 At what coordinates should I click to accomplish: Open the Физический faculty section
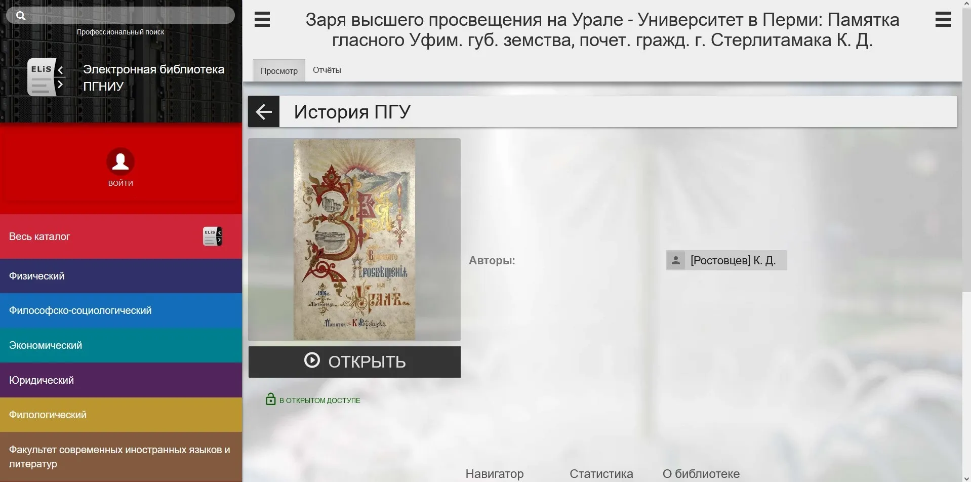tap(121, 276)
